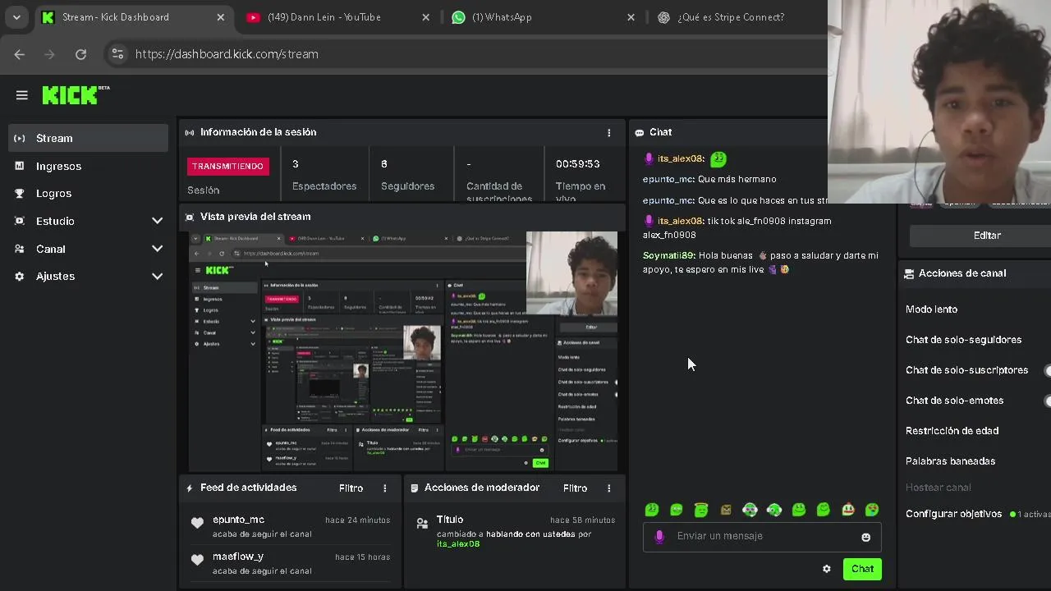Screen dimensions: 1051x591
Task: Insert the emote with the red hat
Action: point(847,510)
